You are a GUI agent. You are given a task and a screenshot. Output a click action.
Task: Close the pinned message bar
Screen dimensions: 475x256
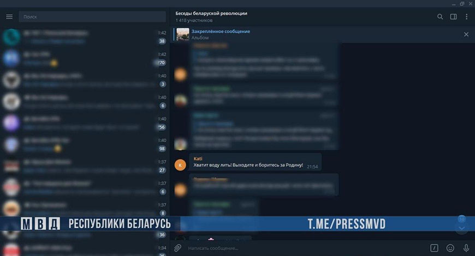(466, 34)
